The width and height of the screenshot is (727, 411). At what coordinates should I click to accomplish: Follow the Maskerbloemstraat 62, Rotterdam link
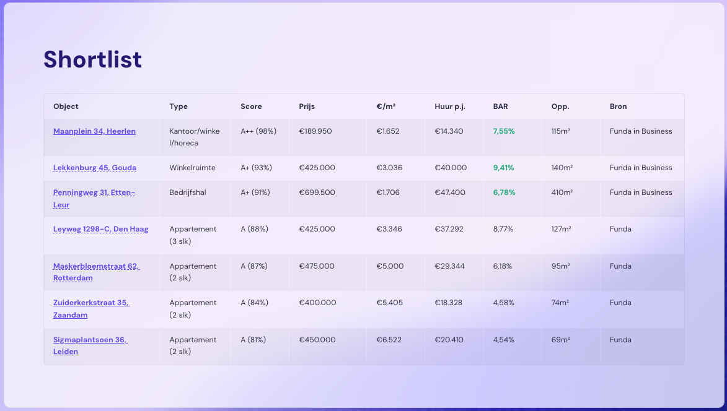click(96, 266)
